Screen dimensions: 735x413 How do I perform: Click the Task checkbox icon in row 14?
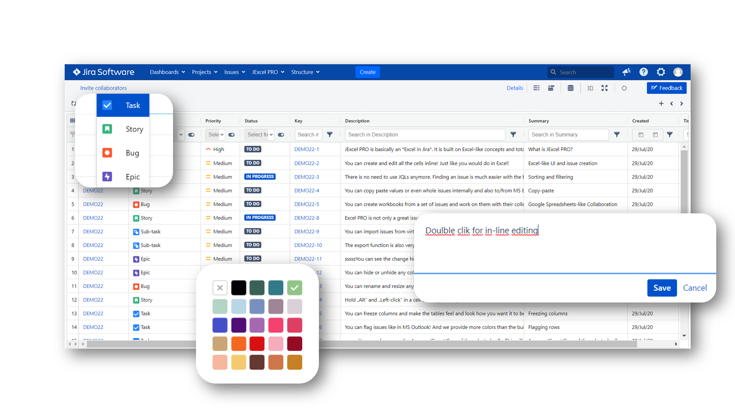[136, 327]
